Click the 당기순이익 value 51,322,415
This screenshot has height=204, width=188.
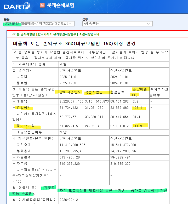click(x=69, y=126)
